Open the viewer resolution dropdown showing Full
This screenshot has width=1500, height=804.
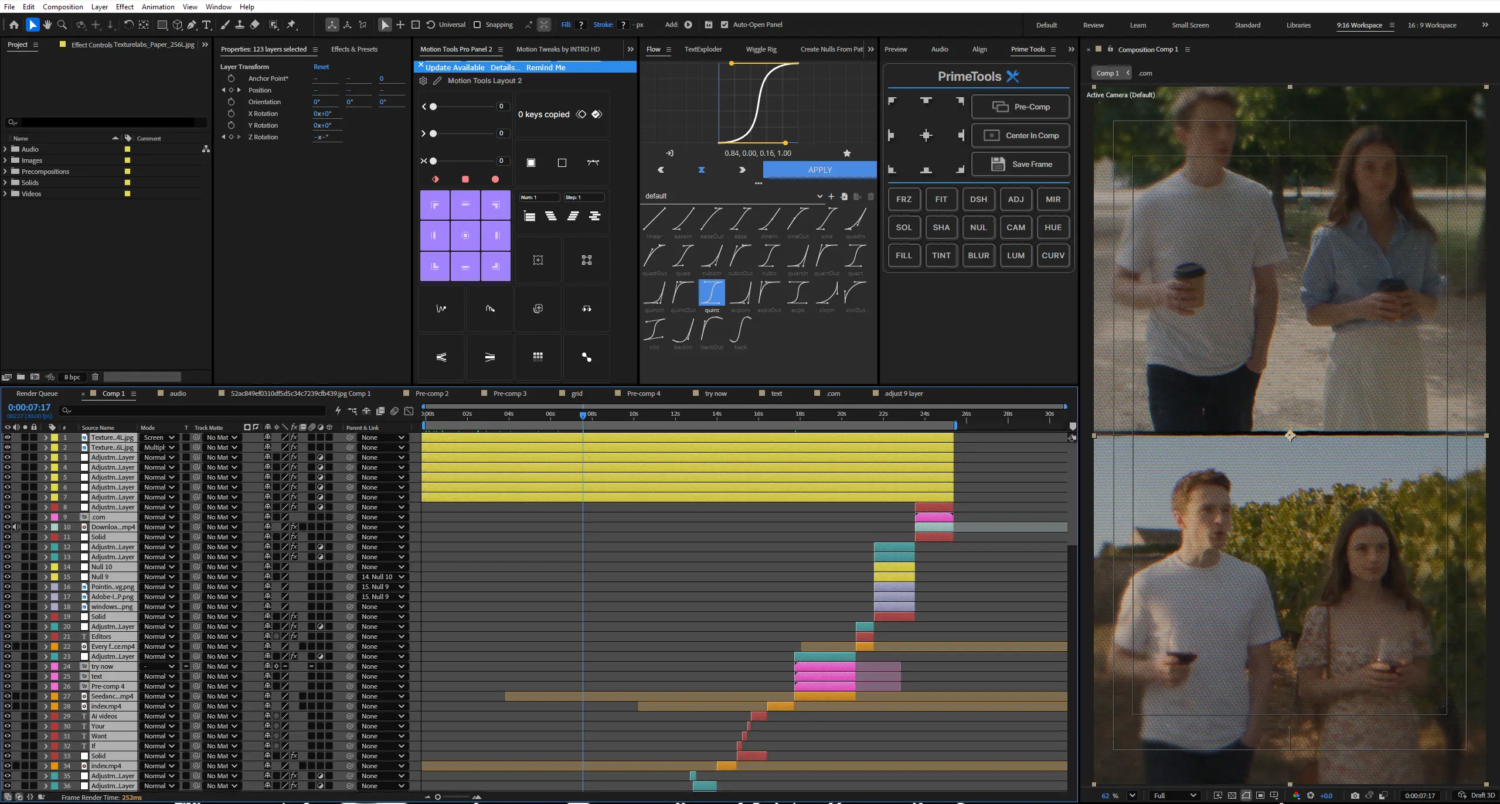[1175, 795]
